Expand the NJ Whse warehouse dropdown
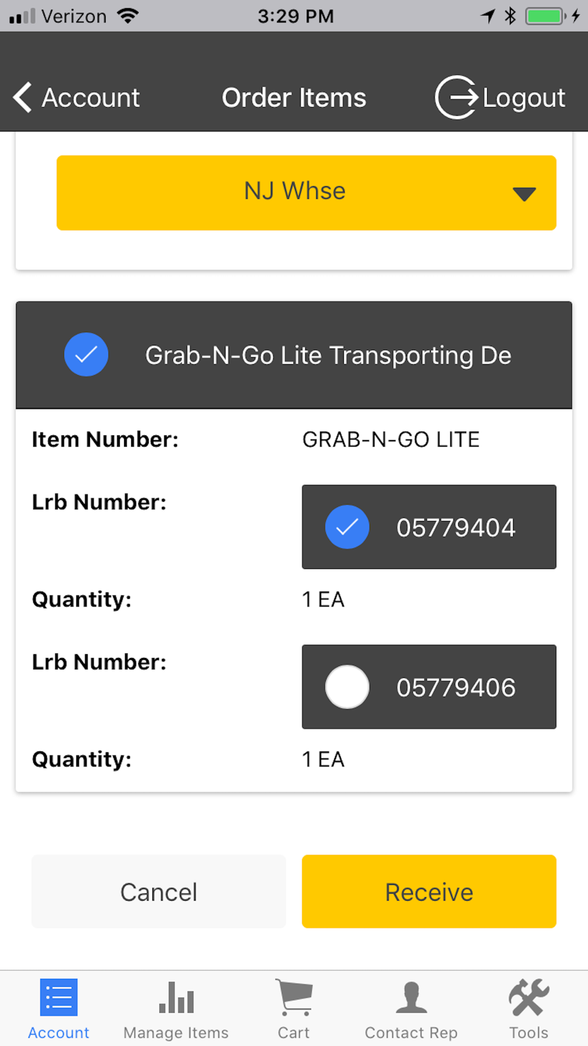 [306, 192]
